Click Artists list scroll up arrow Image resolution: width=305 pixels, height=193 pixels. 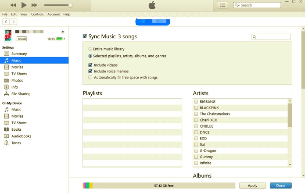(290, 101)
